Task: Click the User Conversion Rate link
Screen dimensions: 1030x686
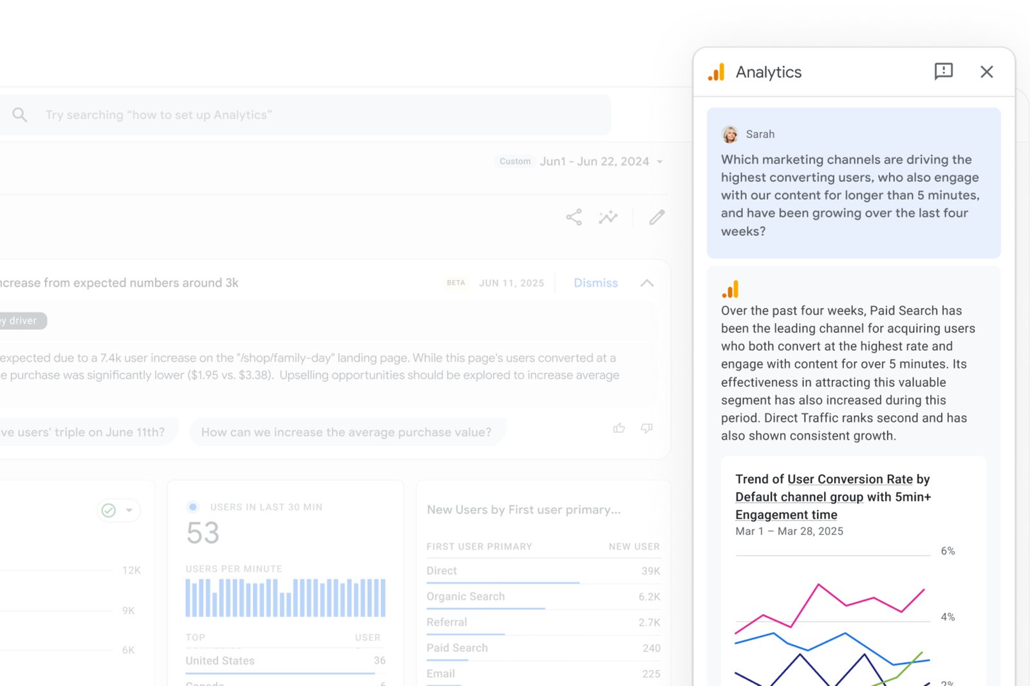Action: click(850, 480)
